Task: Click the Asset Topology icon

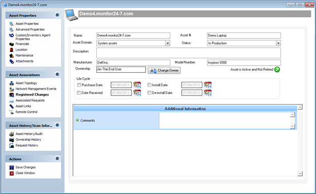Action: [12, 83]
